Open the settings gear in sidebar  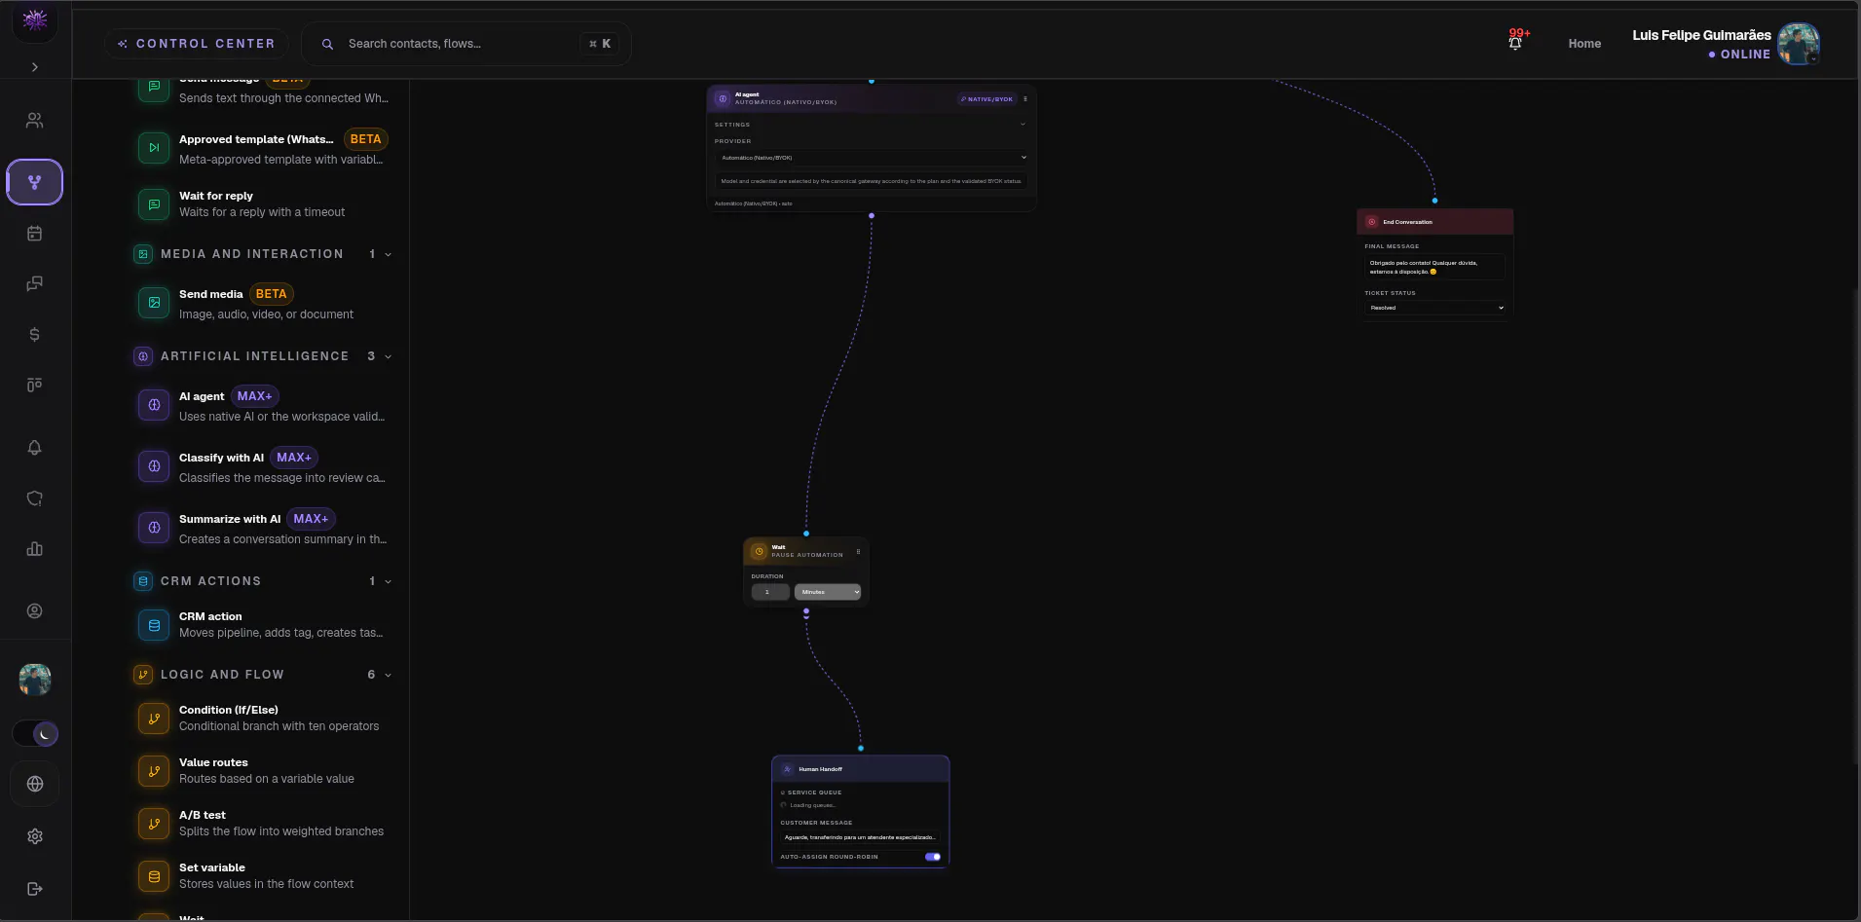[x=35, y=836]
